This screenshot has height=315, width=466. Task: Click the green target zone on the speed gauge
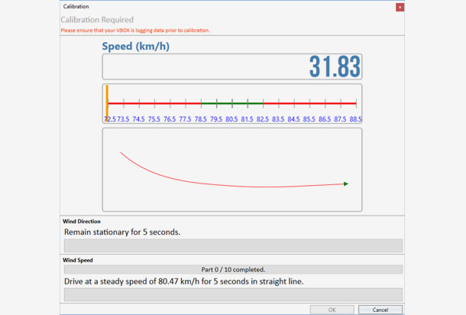(x=232, y=102)
